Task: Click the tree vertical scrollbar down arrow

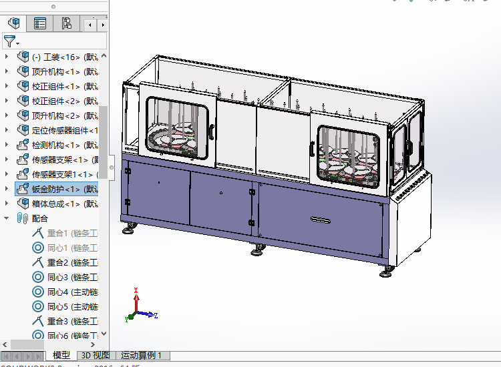Action: 104,334
